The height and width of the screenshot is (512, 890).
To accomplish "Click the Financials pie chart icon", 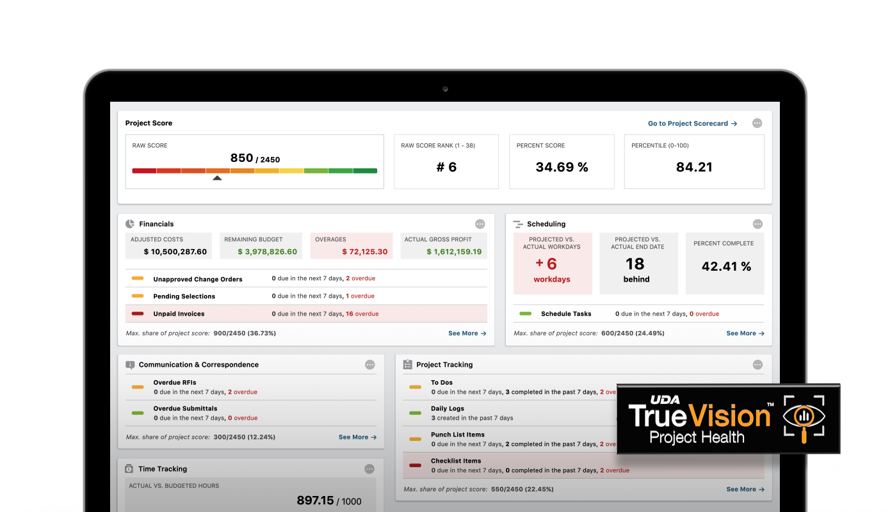I will (130, 224).
